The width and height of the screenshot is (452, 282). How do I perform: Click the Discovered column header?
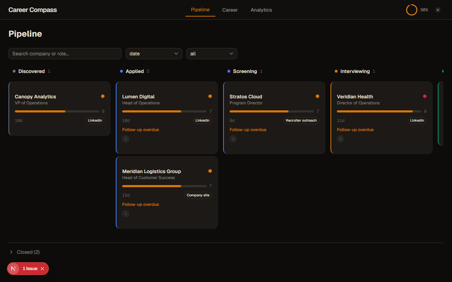(x=31, y=71)
